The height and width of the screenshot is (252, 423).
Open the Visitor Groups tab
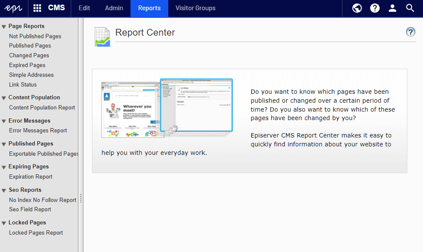pos(195,8)
